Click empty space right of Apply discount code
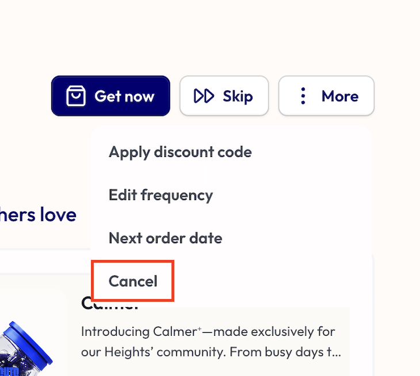 (x=311, y=152)
